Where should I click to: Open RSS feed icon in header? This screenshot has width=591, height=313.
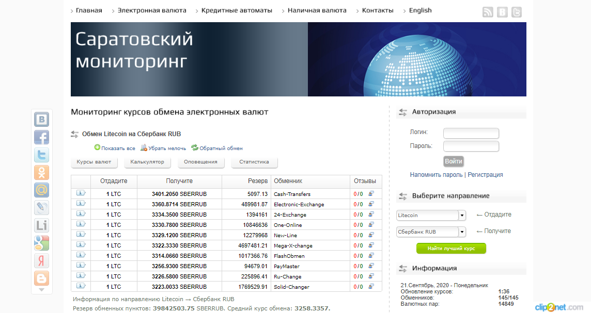click(x=488, y=12)
